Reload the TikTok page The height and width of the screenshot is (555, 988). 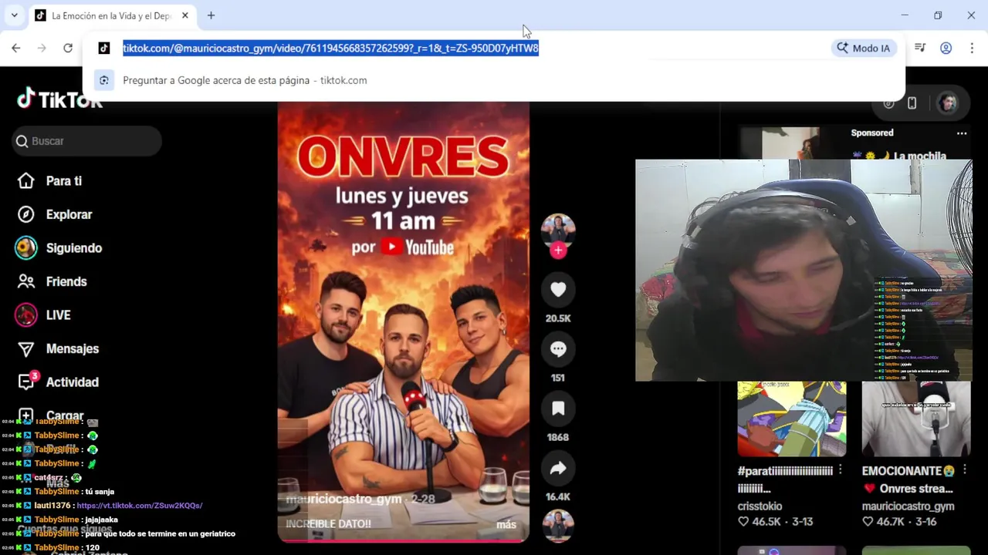(68, 48)
